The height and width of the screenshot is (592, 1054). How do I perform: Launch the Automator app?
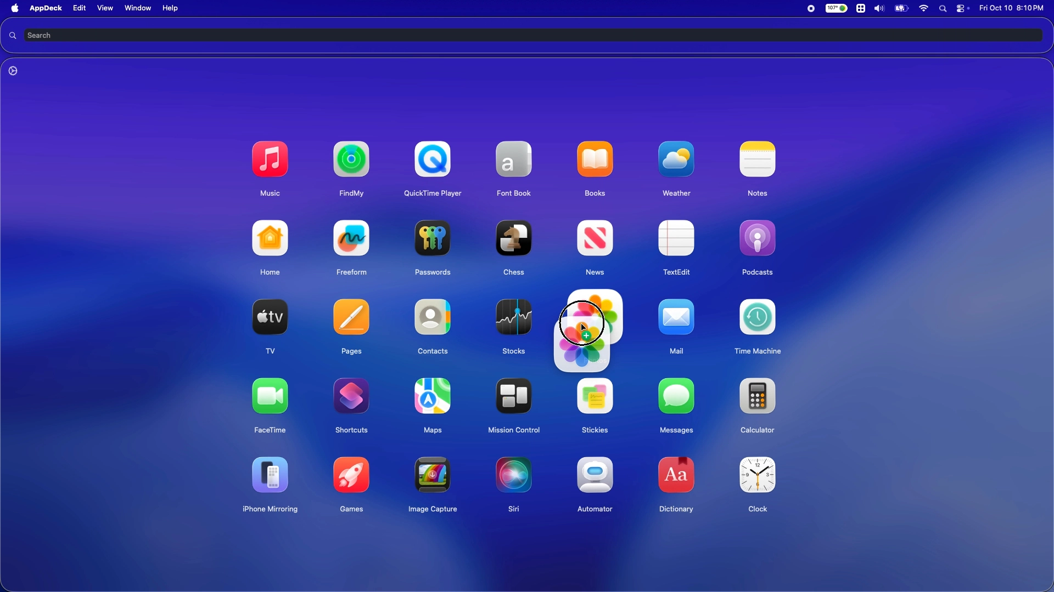(595, 476)
